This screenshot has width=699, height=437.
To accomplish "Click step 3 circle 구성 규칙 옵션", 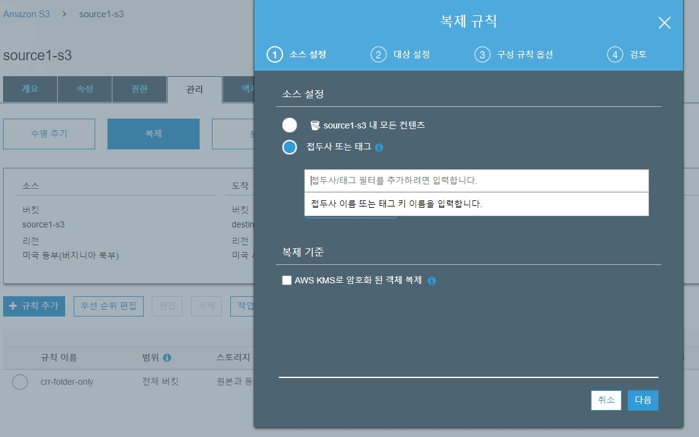I will [x=482, y=55].
